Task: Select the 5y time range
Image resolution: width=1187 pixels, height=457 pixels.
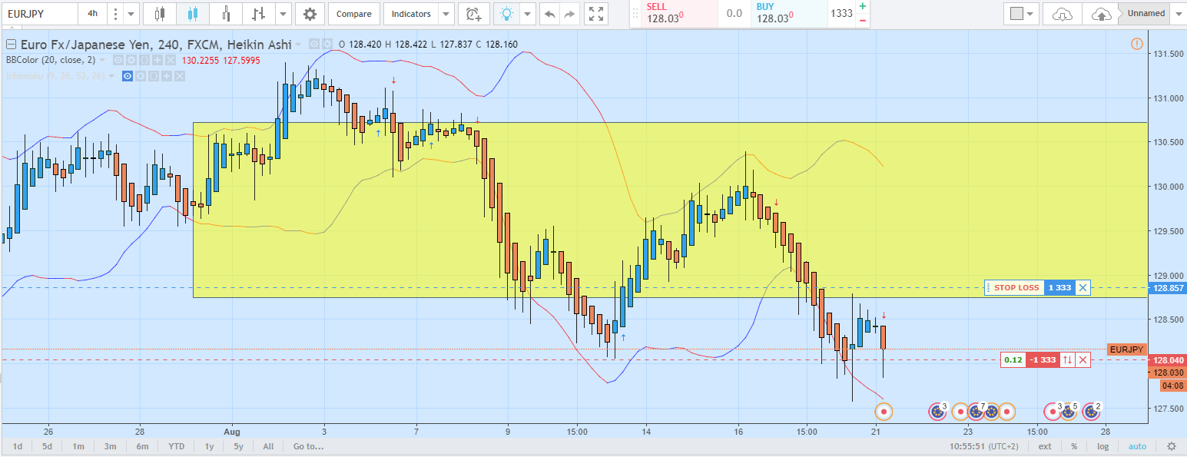Action: click(x=239, y=446)
